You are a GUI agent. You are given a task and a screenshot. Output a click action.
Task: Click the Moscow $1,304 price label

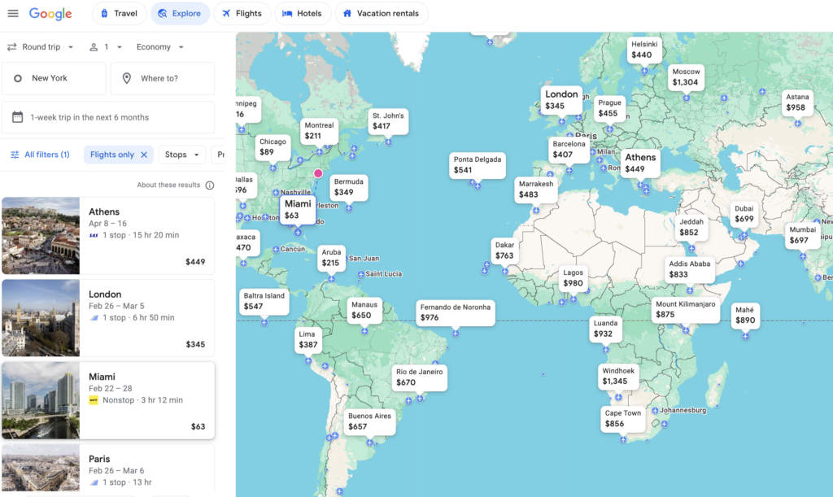tap(686, 77)
